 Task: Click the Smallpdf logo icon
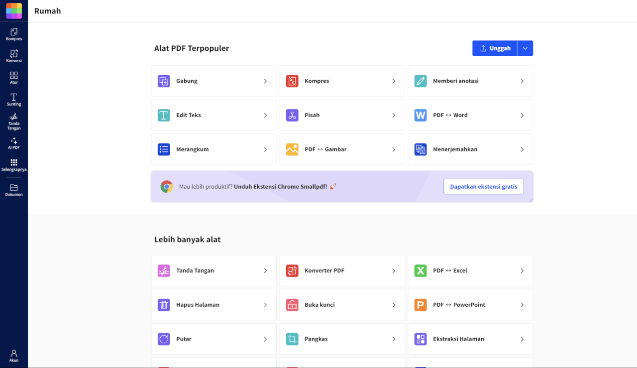(14, 11)
